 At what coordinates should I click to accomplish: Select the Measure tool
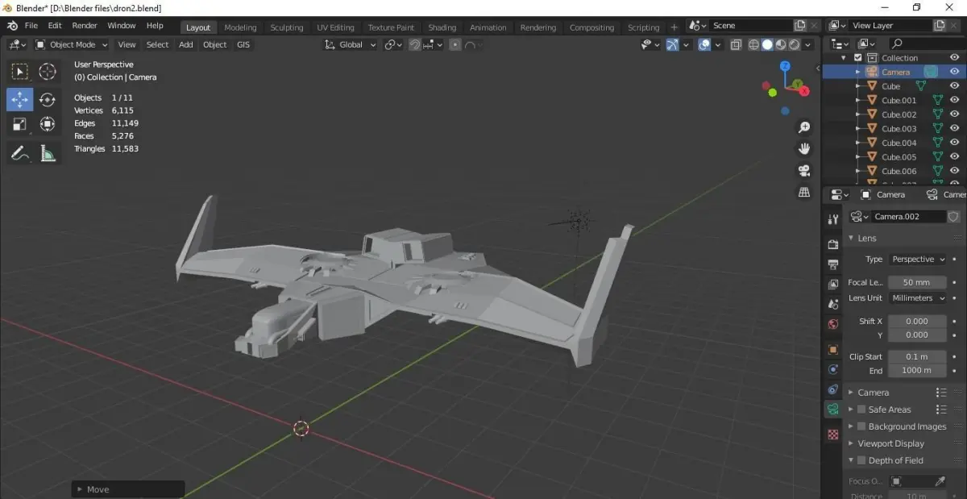(48, 152)
